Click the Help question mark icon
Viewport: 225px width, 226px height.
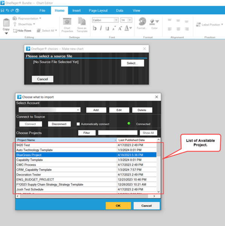[x=17, y=11]
